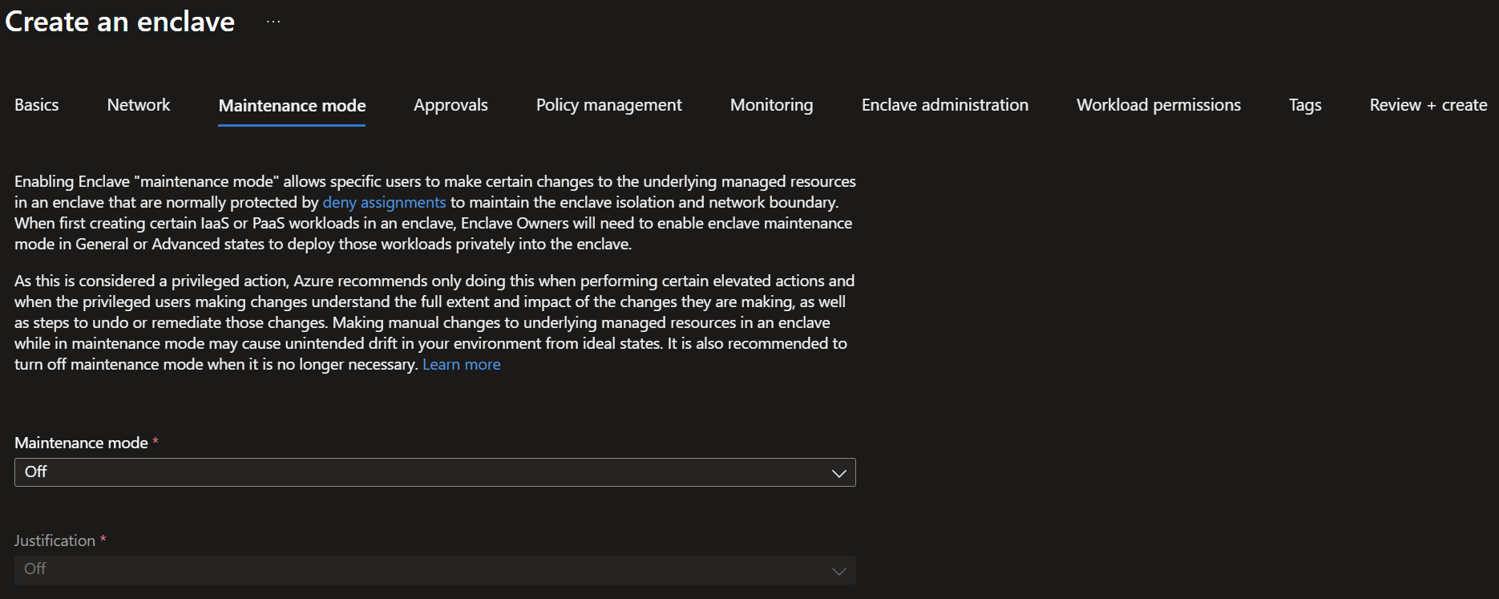This screenshot has width=1499, height=599.
Task: Jump to the Review + create tab
Action: coord(1428,105)
